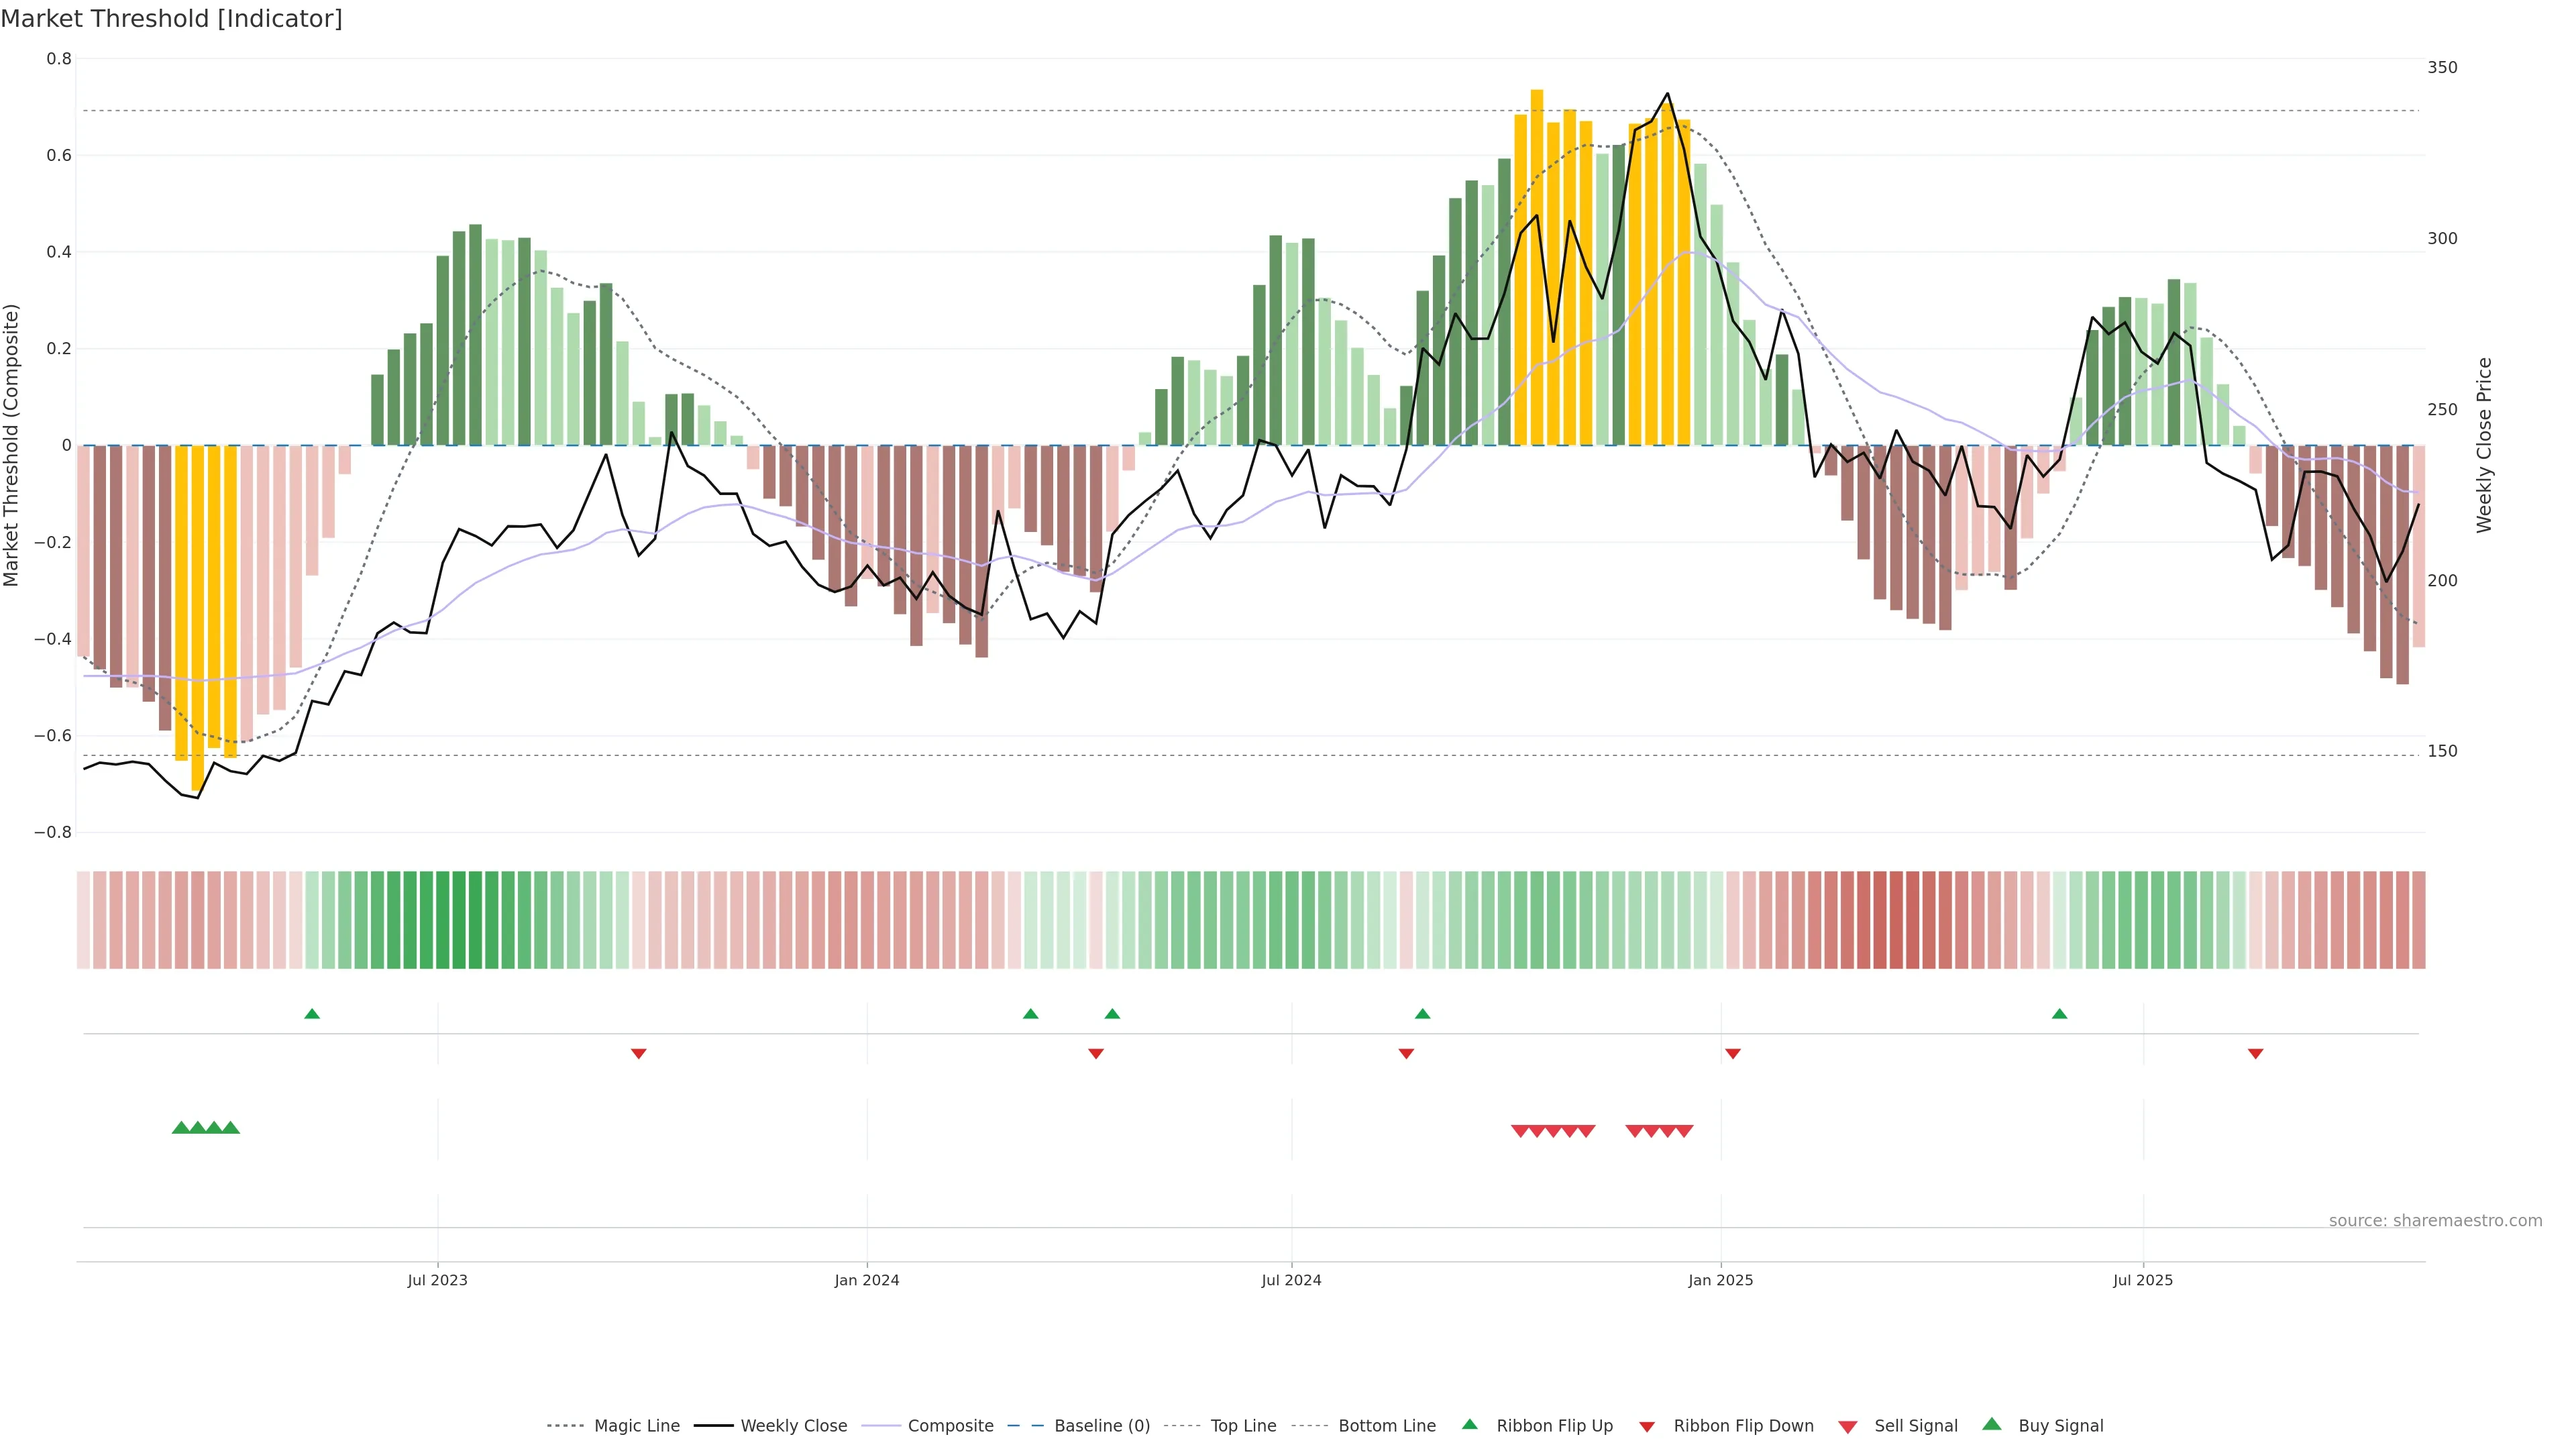The image size is (2576, 1449).
Task: Click the source: sharemaestro.com text
Action: pos(2435,1221)
